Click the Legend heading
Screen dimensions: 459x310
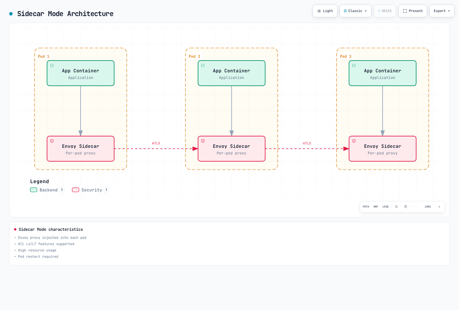(x=40, y=181)
